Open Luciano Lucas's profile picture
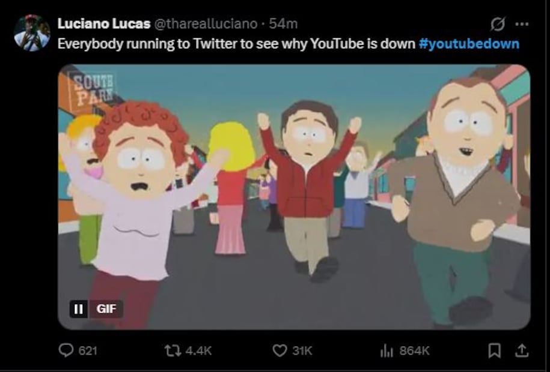Viewport: 550px width, 372px height. [32, 33]
